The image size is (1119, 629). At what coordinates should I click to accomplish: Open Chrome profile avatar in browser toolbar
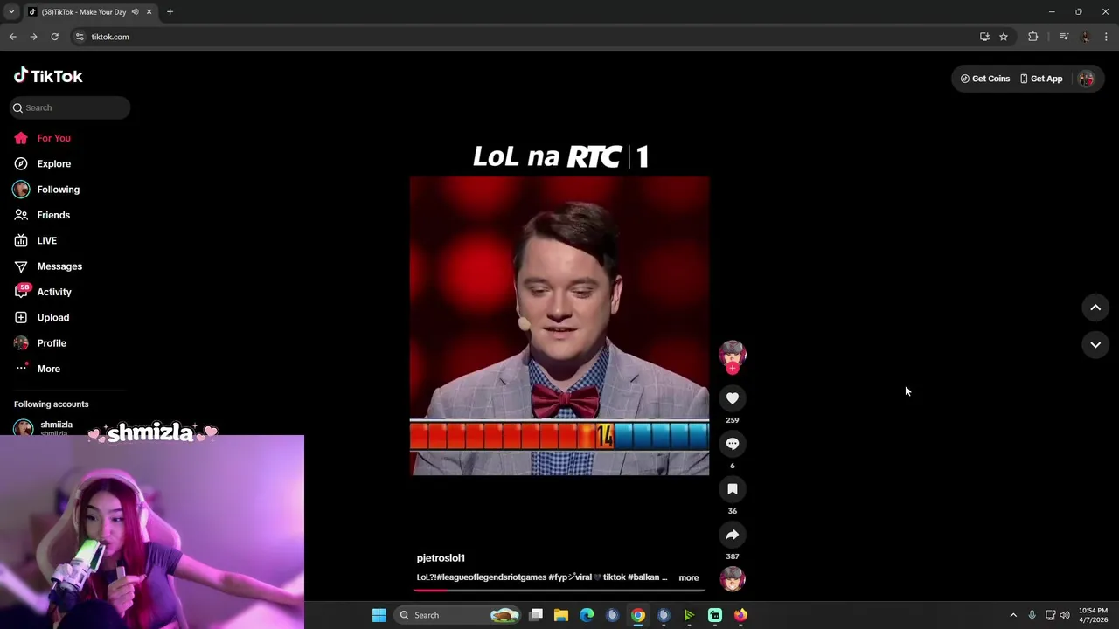pyautogui.click(x=1086, y=37)
